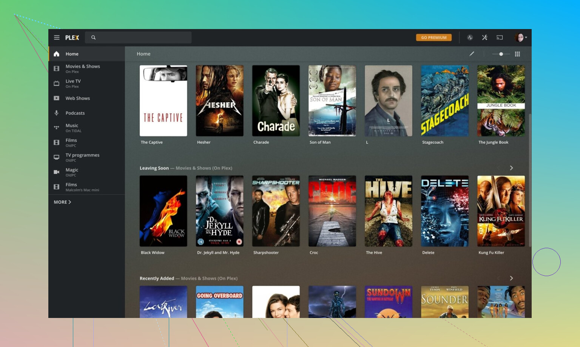Click the Live TV sidebar icon
This screenshot has width=580, height=347.
pos(57,83)
